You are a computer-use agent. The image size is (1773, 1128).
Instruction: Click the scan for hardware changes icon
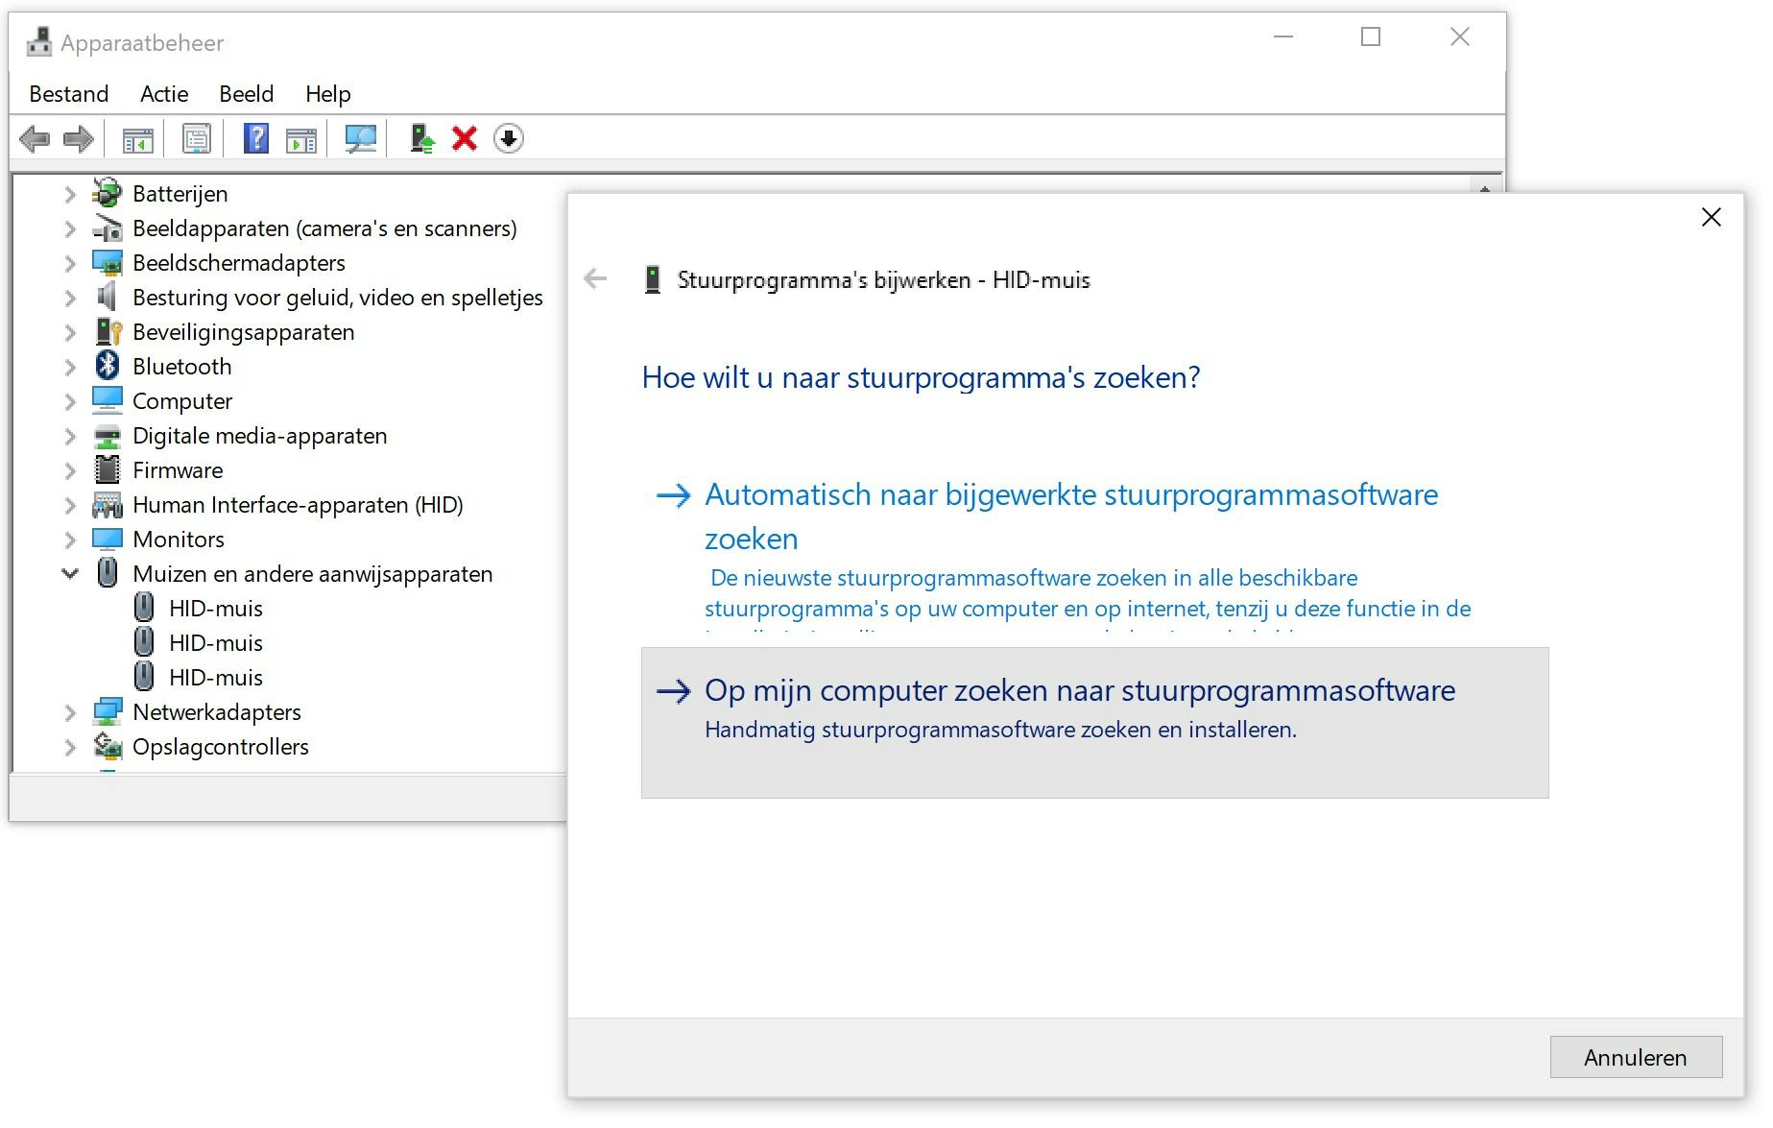click(x=361, y=139)
